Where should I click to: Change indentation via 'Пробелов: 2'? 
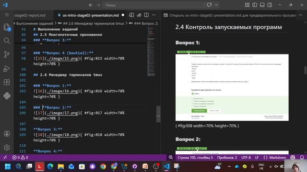pyautogui.click(x=227, y=157)
